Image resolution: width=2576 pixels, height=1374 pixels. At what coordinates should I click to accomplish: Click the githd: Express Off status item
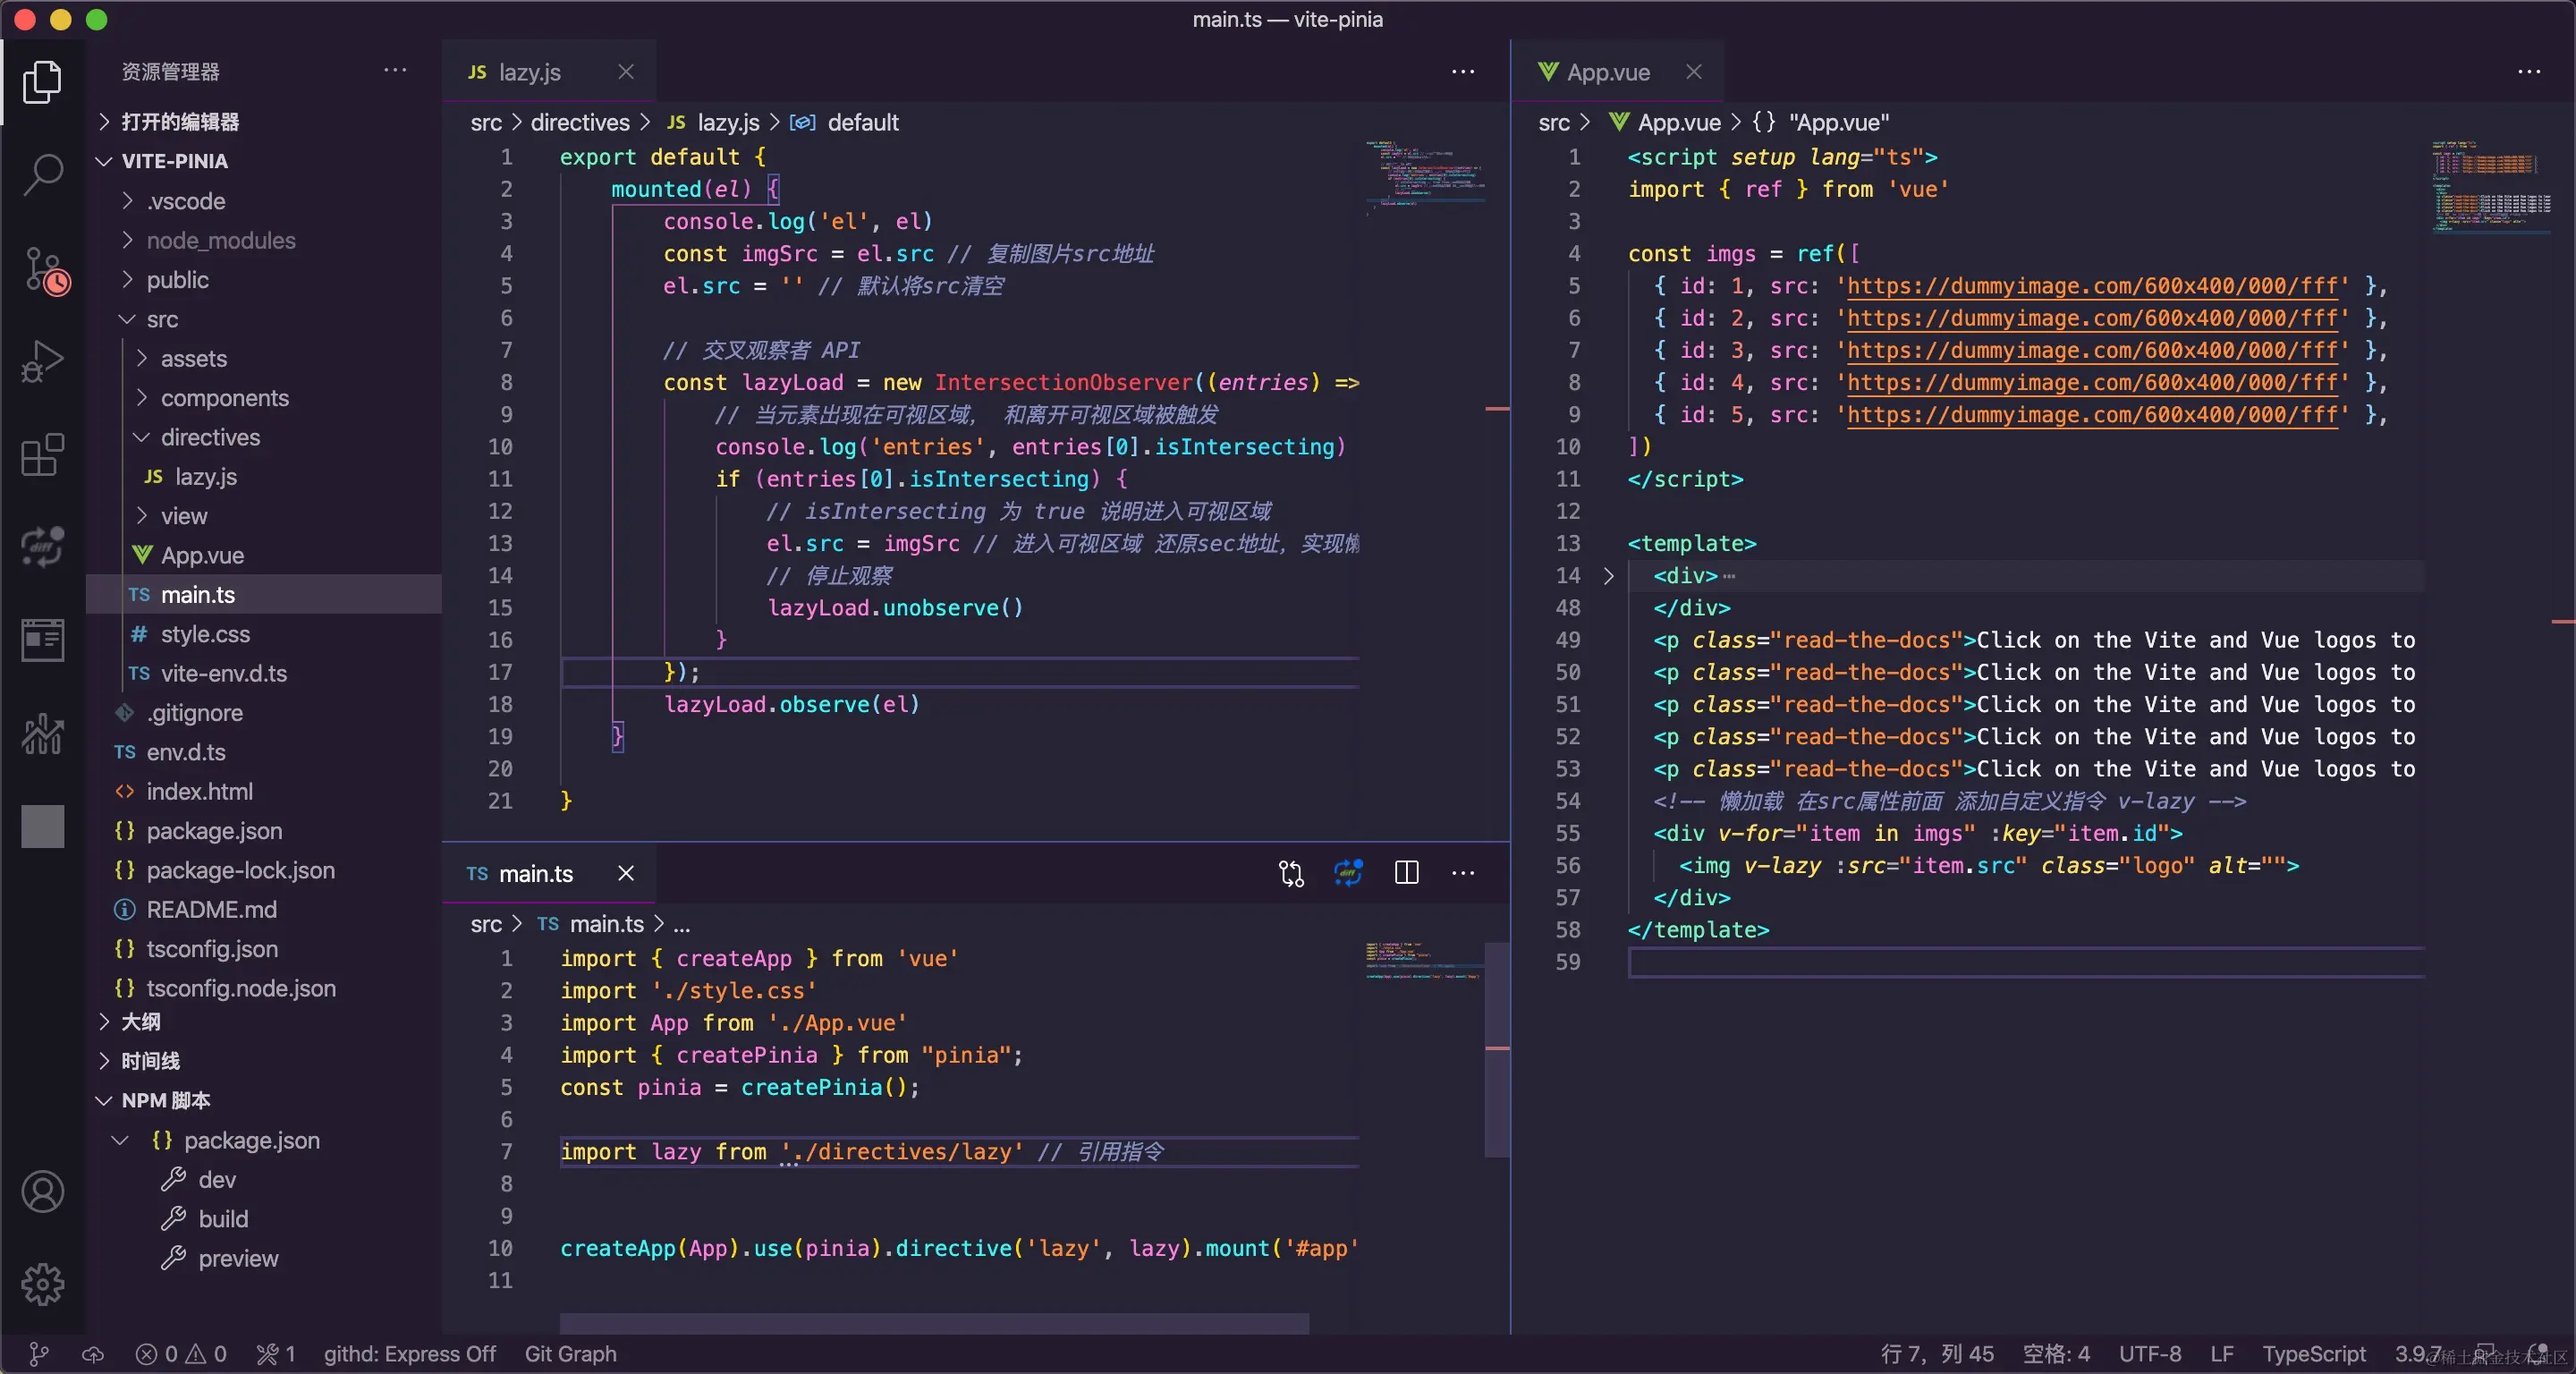click(409, 1354)
